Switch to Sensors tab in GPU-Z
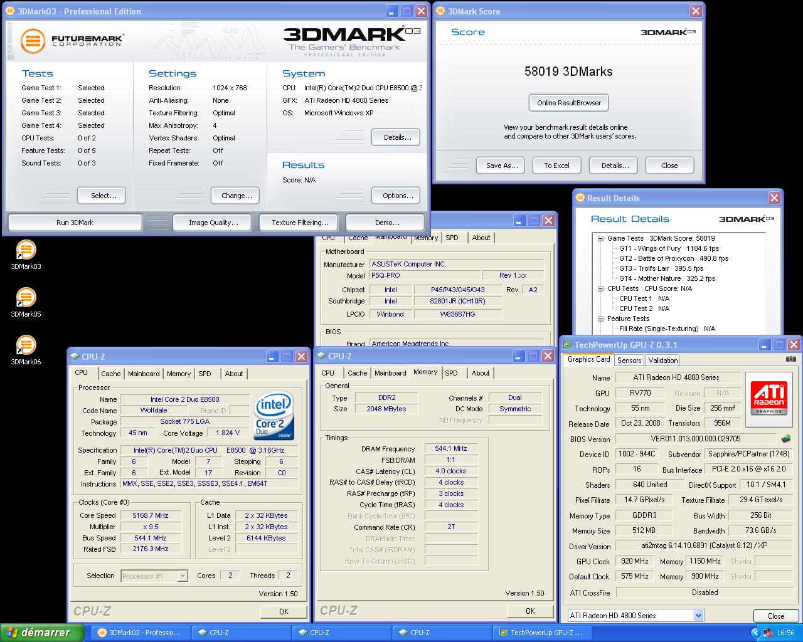The image size is (803, 642). tap(629, 360)
